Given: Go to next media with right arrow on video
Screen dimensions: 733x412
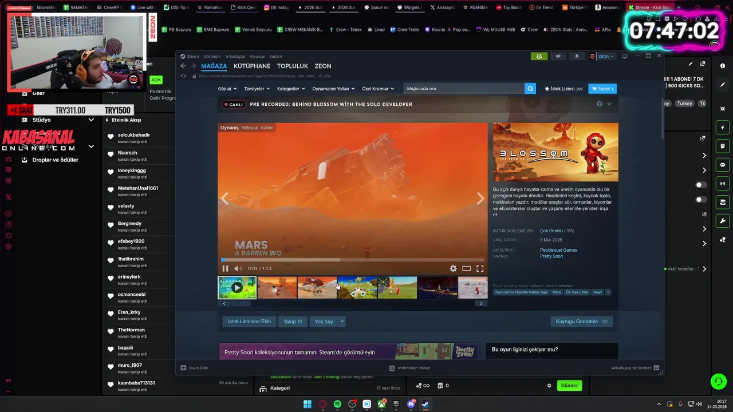Looking at the screenshot, I should (x=480, y=198).
